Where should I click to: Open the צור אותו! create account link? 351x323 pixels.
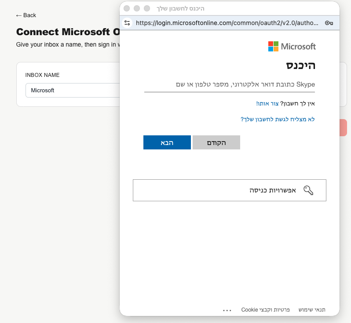point(267,104)
